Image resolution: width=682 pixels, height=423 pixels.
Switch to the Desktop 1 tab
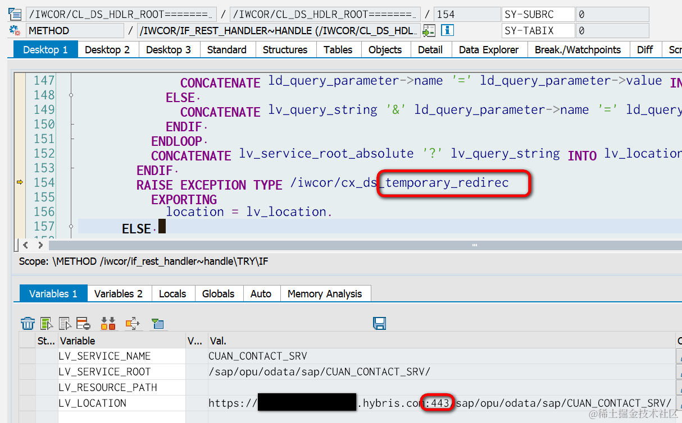pos(46,49)
